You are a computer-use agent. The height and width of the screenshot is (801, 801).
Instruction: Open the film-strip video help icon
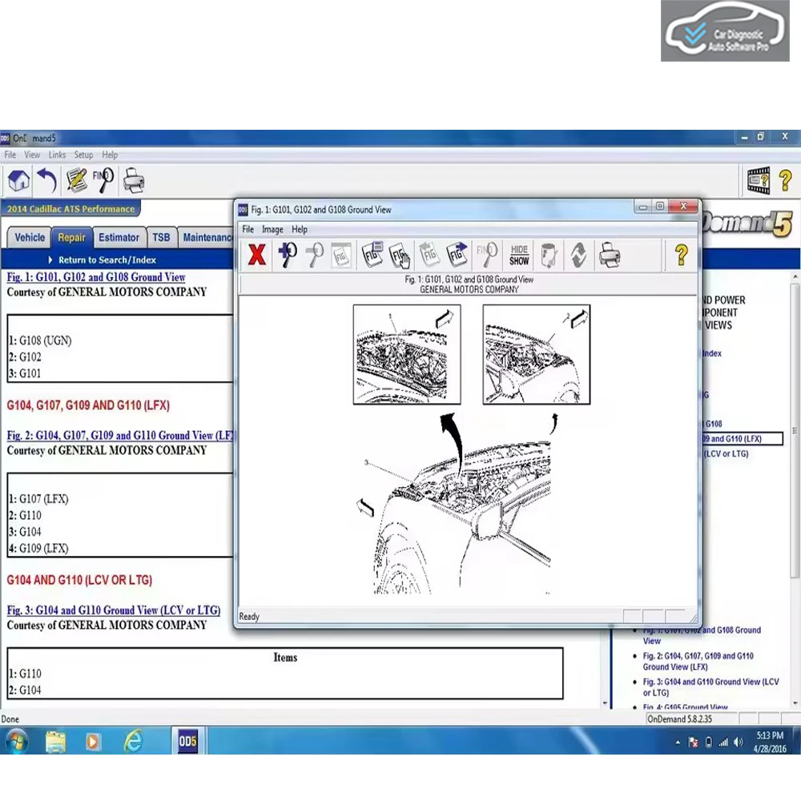758,180
